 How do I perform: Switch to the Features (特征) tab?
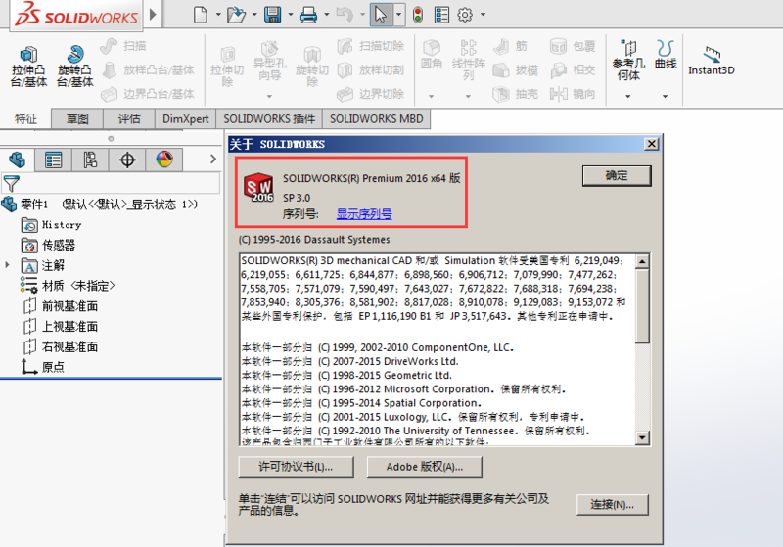pyautogui.click(x=26, y=118)
